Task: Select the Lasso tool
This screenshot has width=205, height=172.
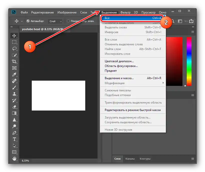Action: pos(14,49)
